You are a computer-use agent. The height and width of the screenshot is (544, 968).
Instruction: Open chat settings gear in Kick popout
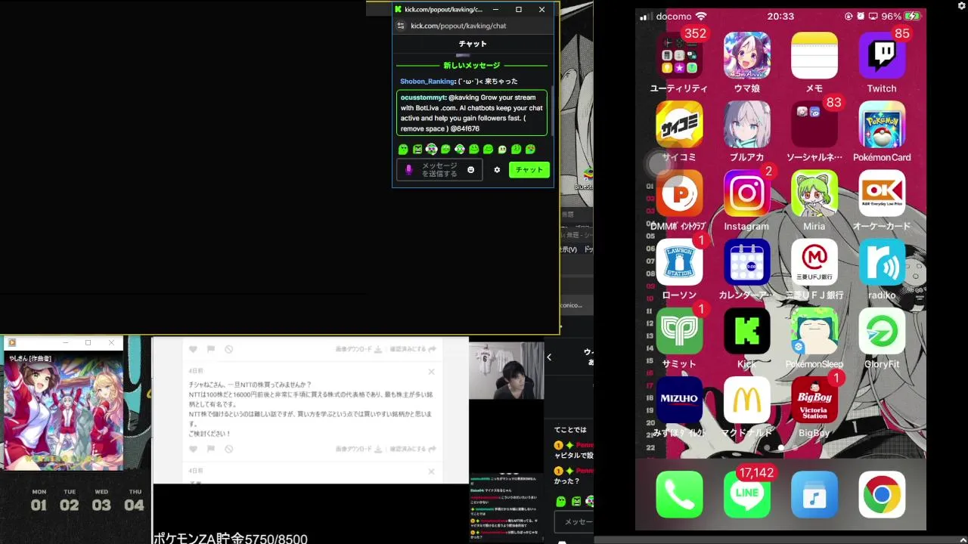tap(497, 170)
